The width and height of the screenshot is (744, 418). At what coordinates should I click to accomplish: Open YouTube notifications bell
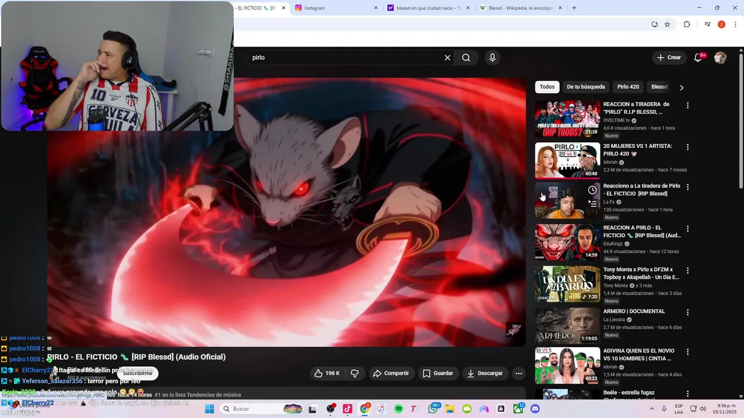pos(699,57)
